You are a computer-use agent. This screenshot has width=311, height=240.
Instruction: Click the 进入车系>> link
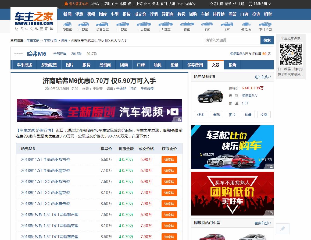pos(263,77)
